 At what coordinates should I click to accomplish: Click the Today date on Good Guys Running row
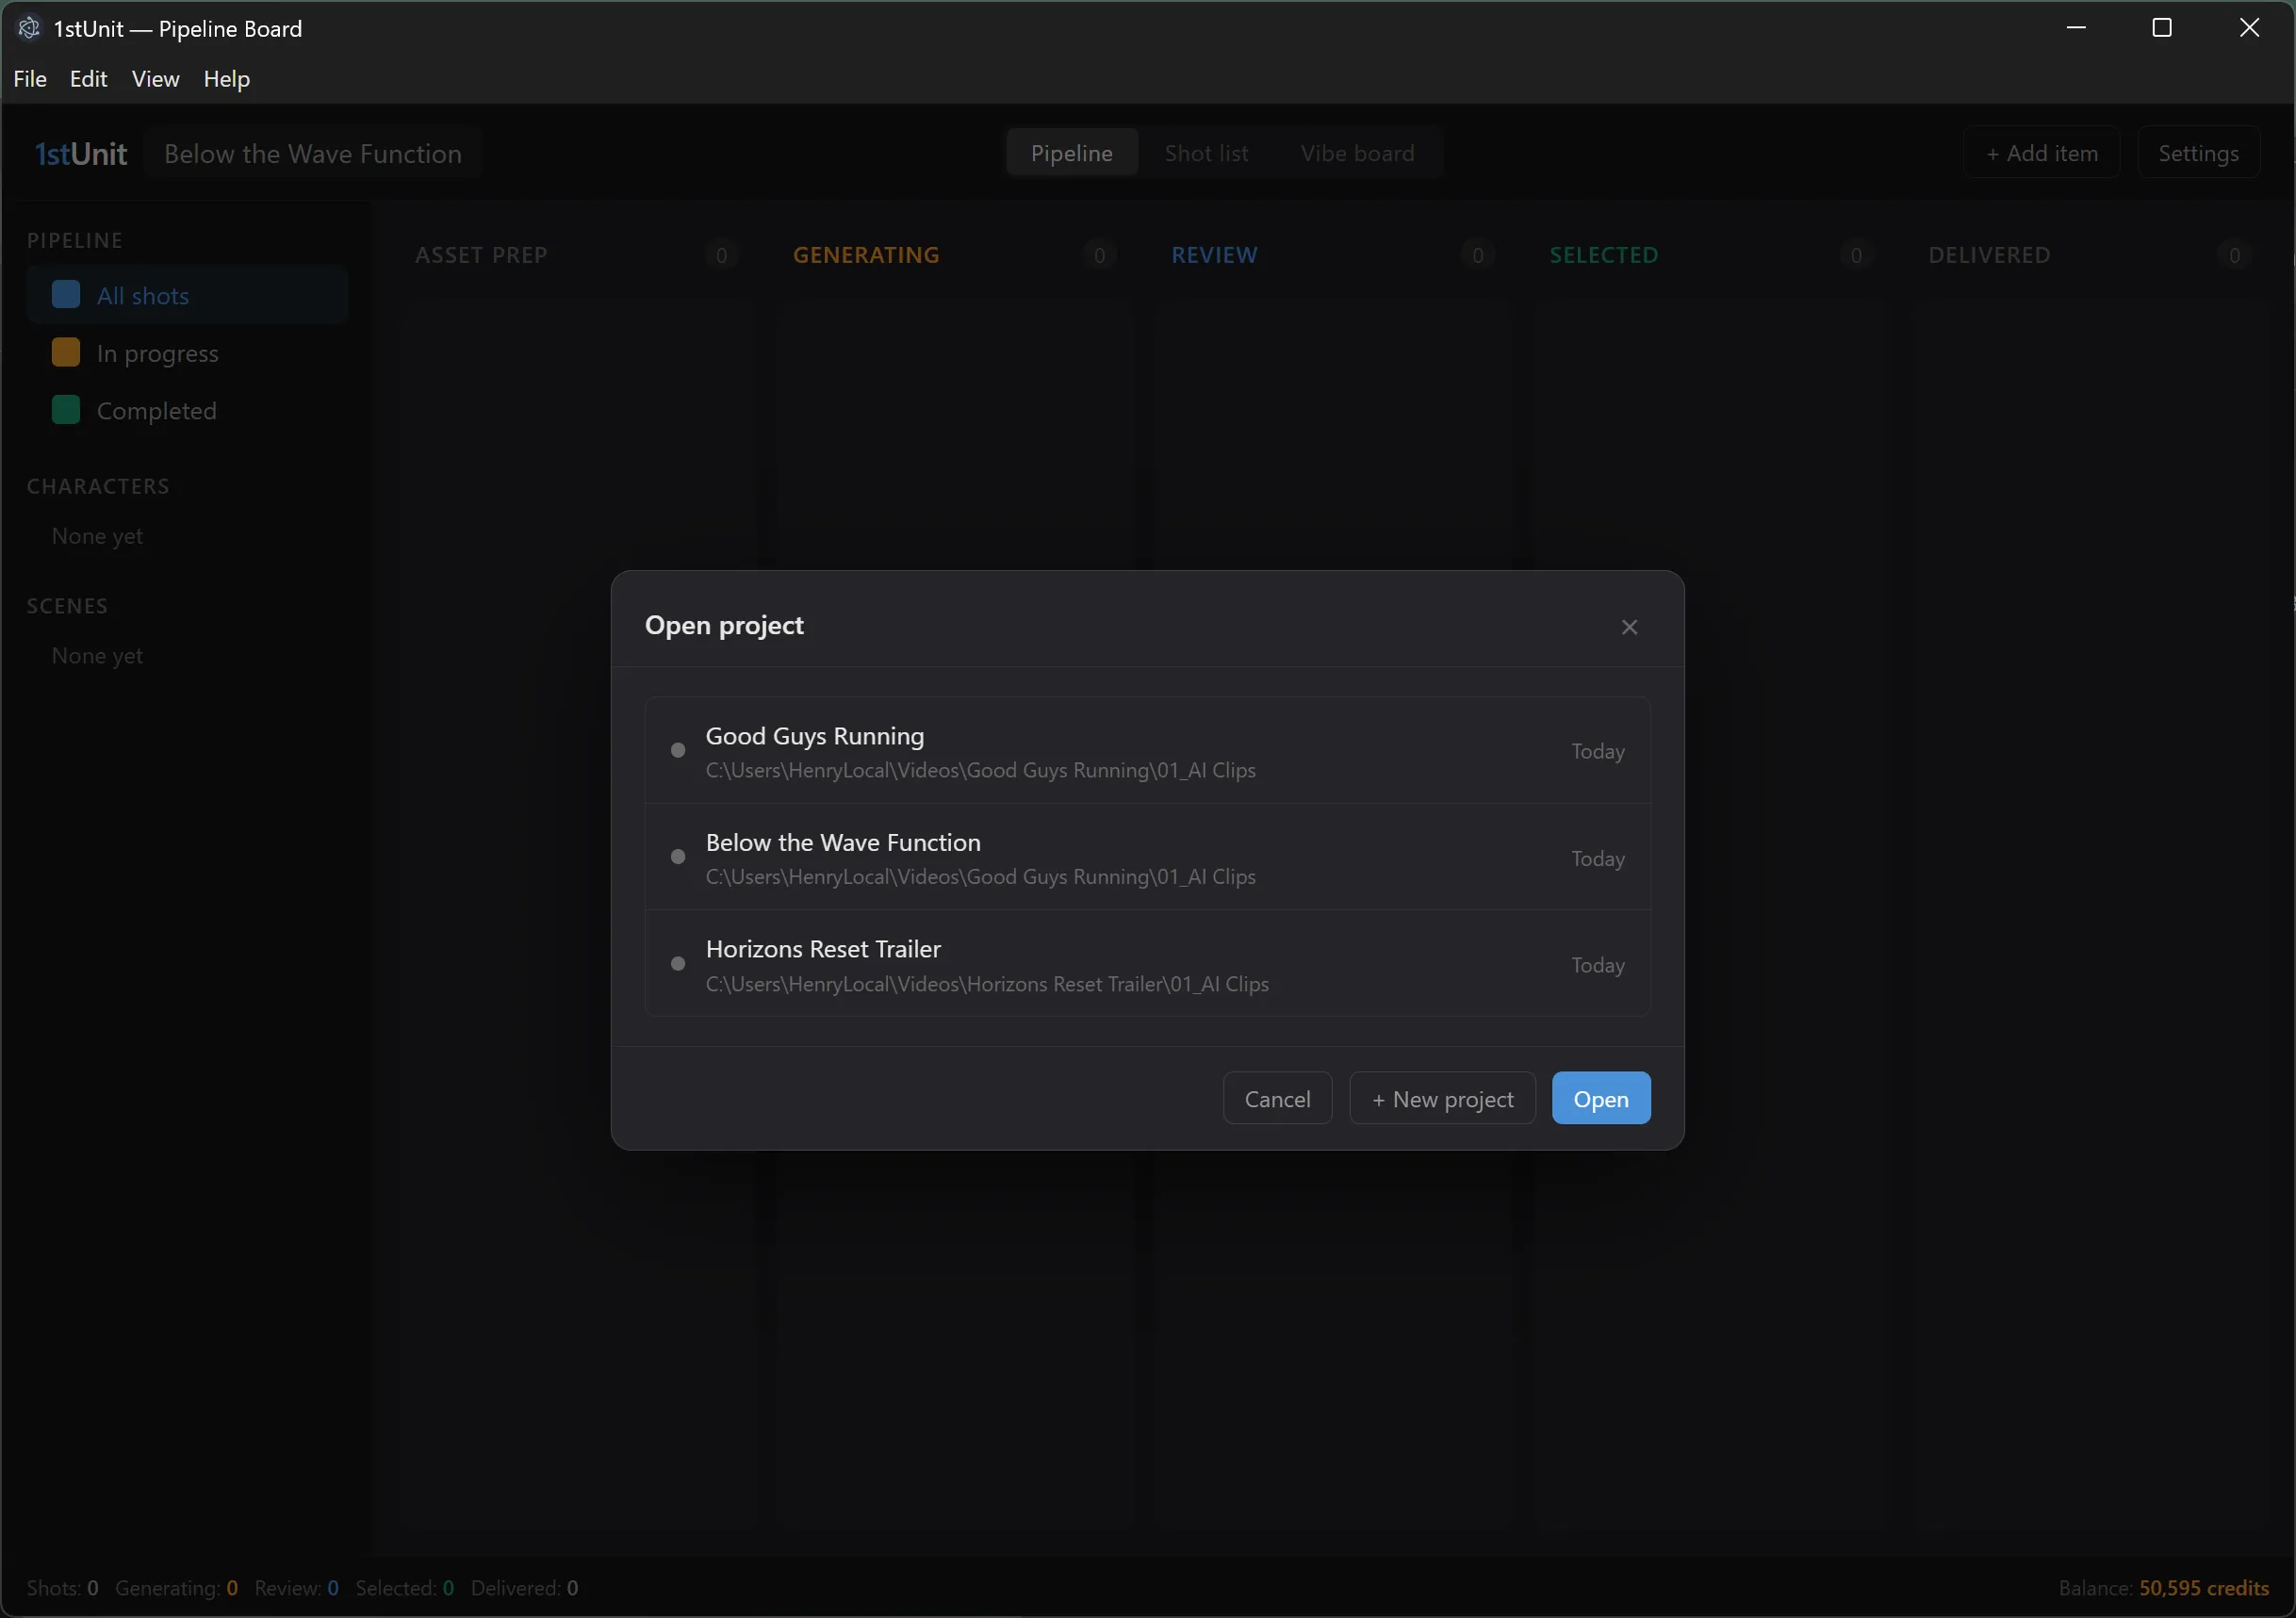(1597, 752)
